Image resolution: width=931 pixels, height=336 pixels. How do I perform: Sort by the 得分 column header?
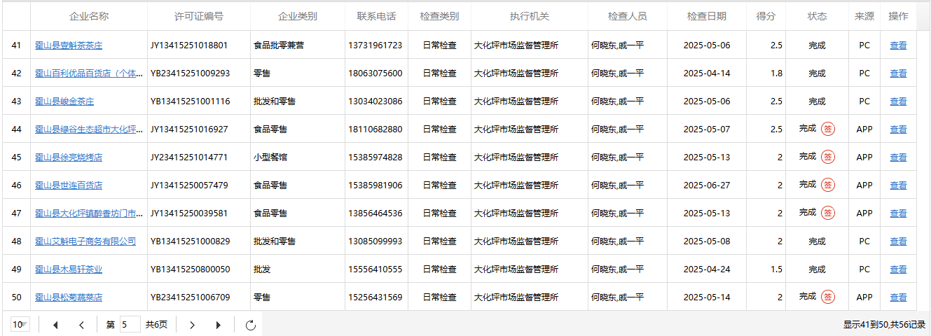766,16
